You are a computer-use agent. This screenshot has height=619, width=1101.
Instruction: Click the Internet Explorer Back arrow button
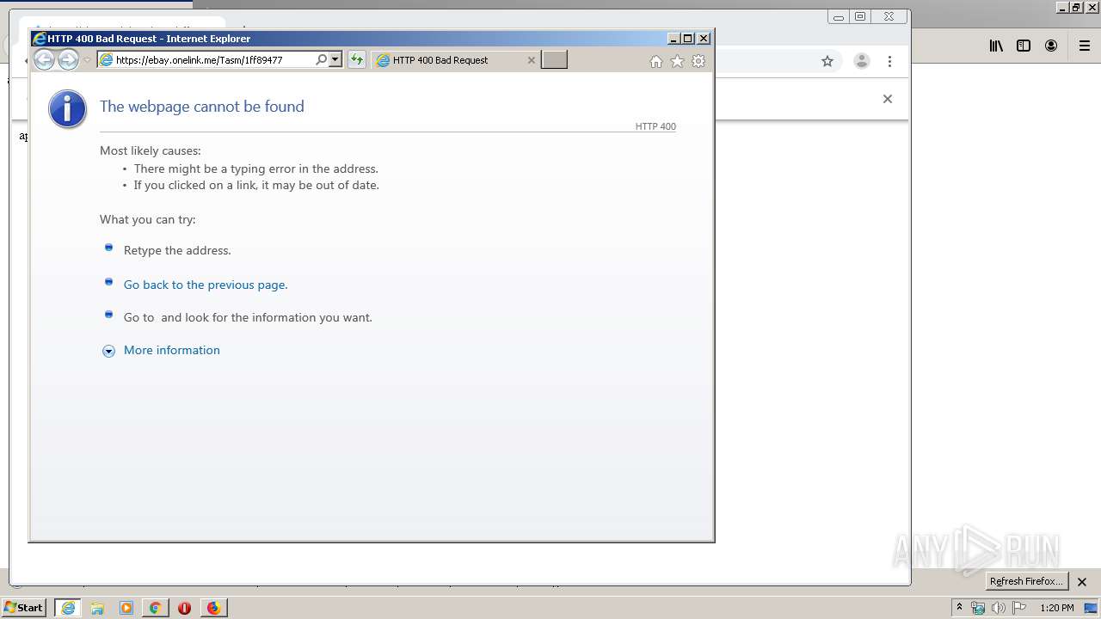[x=44, y=59]
